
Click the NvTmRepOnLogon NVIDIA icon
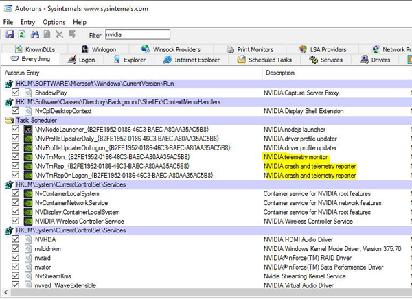click(28, 176)
